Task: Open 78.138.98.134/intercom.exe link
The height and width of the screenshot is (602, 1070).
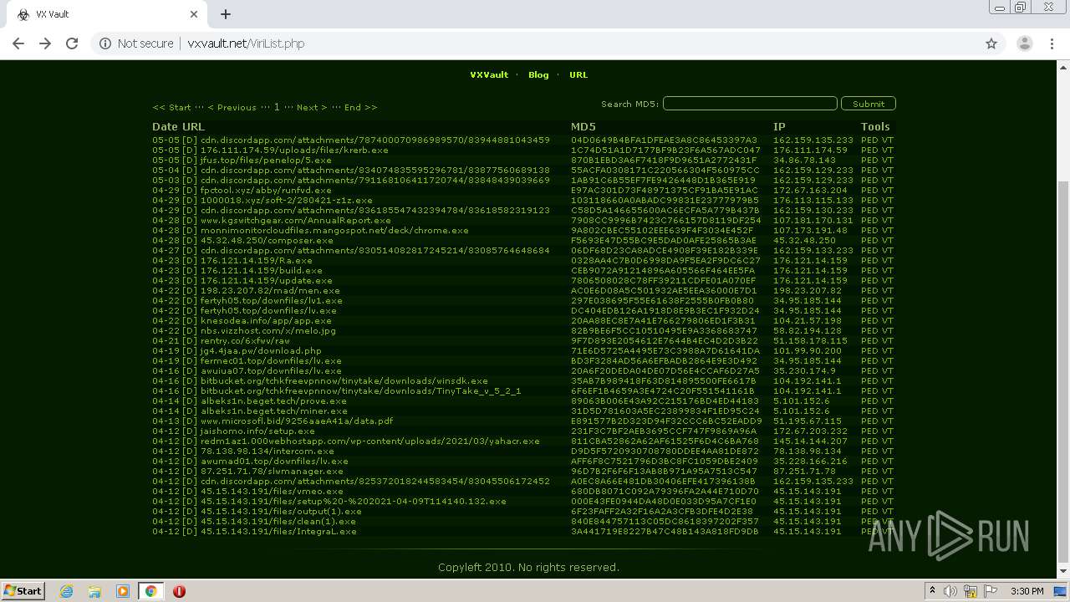Action: 267,451
